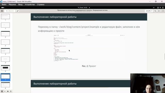Show outline view in sidebar
Screen dimensions: 165x93
pos(5,91)
